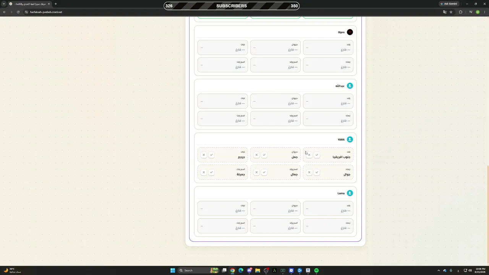Click 0iprx's dark profile avatar
The image size is (489, 275).
point(350,32)
